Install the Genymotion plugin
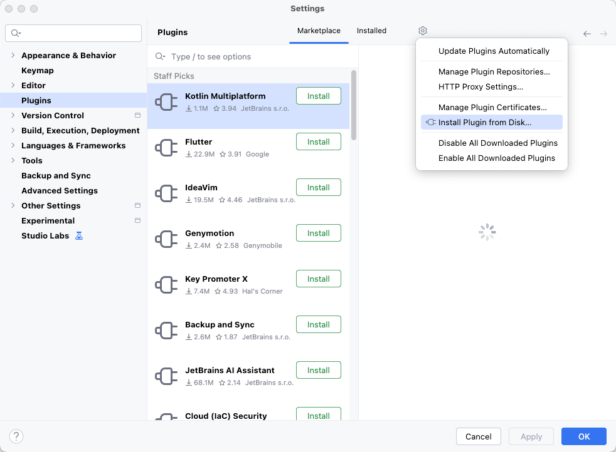The width and height of the screenshot is (616, 452). coord(318,233)
